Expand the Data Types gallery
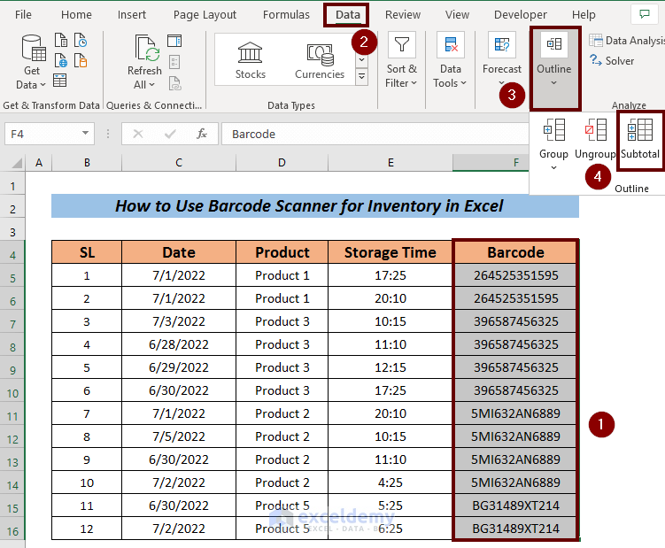Screen dimensions: 665x548 point(361,78)
